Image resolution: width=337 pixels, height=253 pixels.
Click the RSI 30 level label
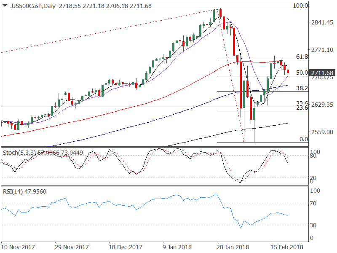point(313,225)
